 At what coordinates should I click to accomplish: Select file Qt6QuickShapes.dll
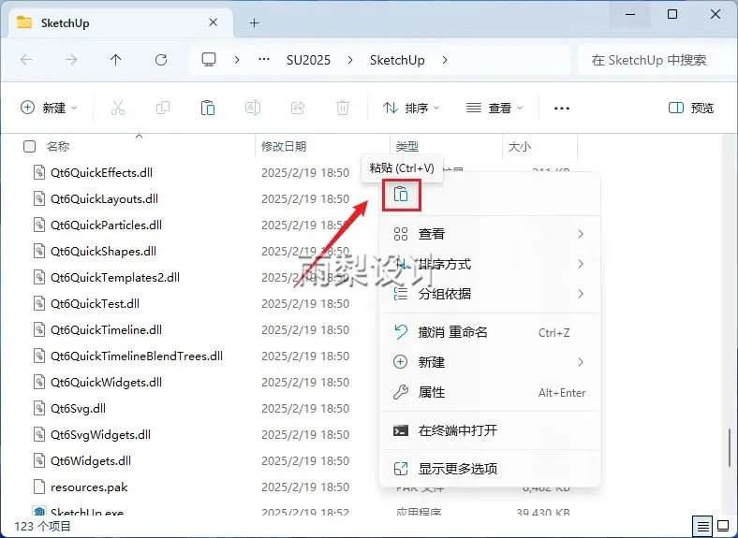click(103, 251)
